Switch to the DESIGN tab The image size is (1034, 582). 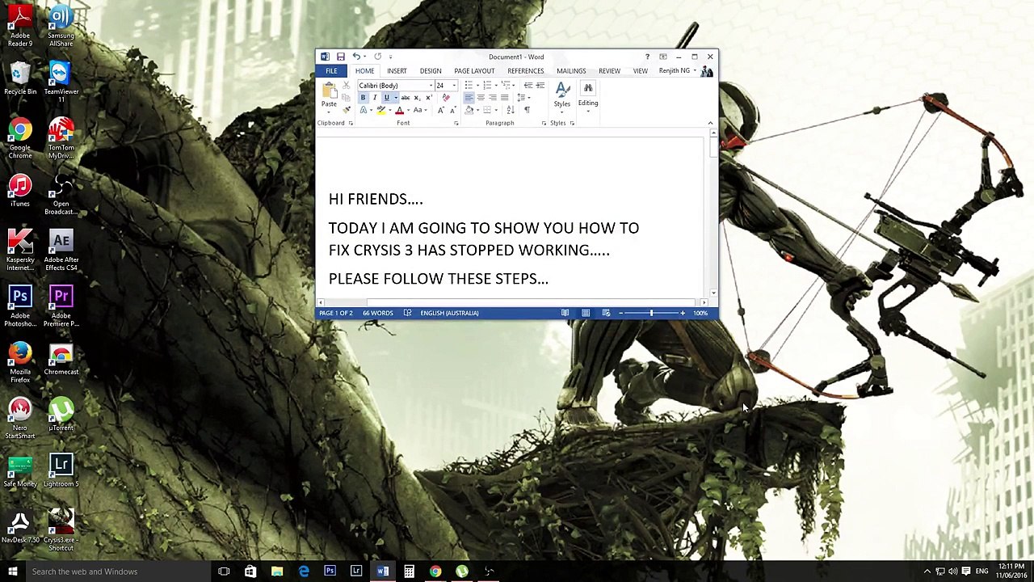tap(431, 71)
